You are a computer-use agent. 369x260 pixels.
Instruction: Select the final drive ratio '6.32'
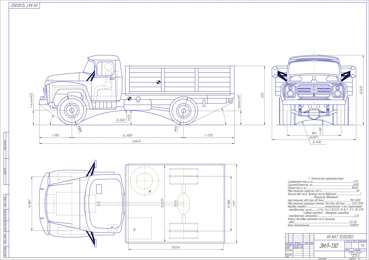tap(356, 216)
